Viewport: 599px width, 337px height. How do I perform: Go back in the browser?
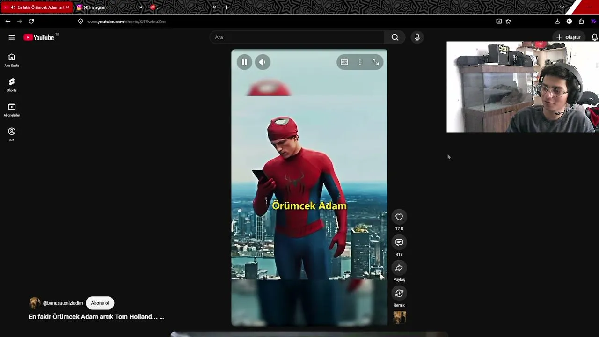point(8,22)
